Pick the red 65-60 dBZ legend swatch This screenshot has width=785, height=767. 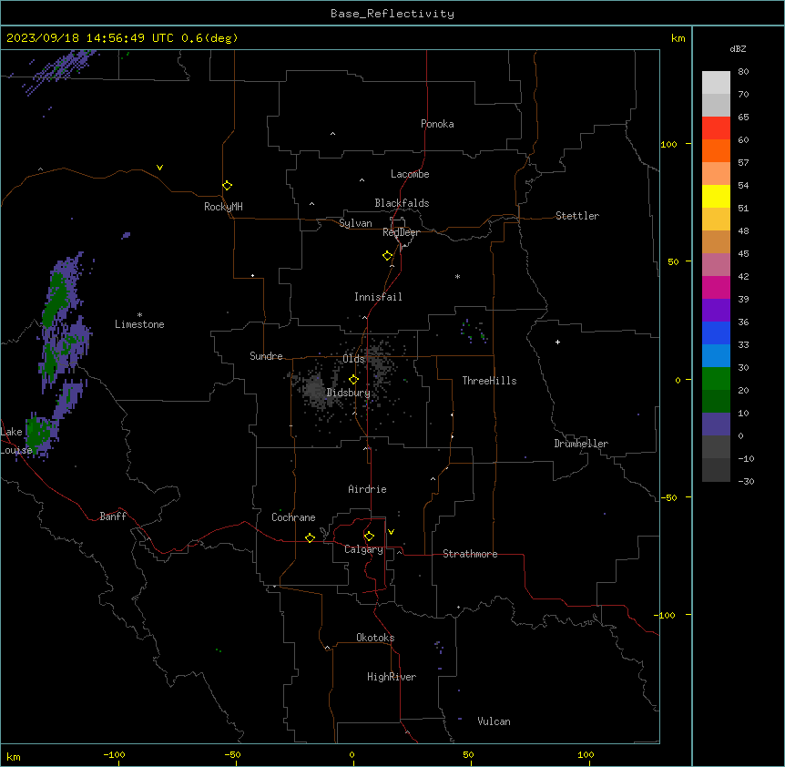(x=716, y=128)
